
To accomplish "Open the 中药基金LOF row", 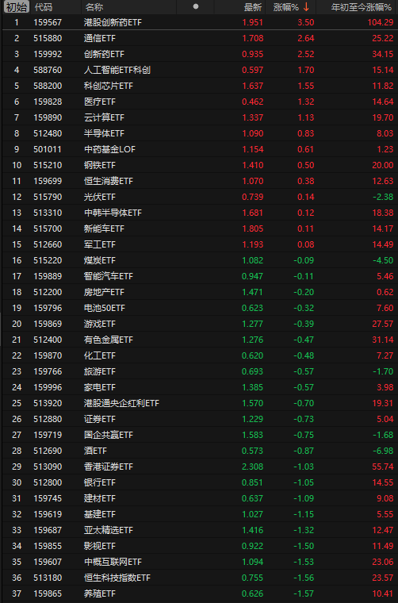I will coord(199,149).
